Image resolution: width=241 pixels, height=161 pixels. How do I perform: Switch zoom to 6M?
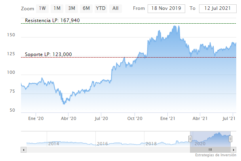point(86,8)
